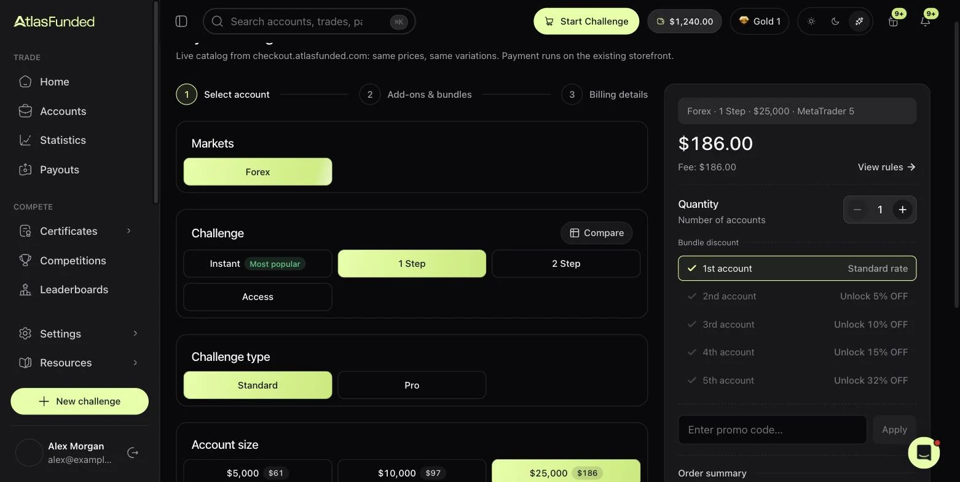This screenshot has width=960, height=482.
Task: Select the 2 Step challenge
Action: click(x=566, y=264)
